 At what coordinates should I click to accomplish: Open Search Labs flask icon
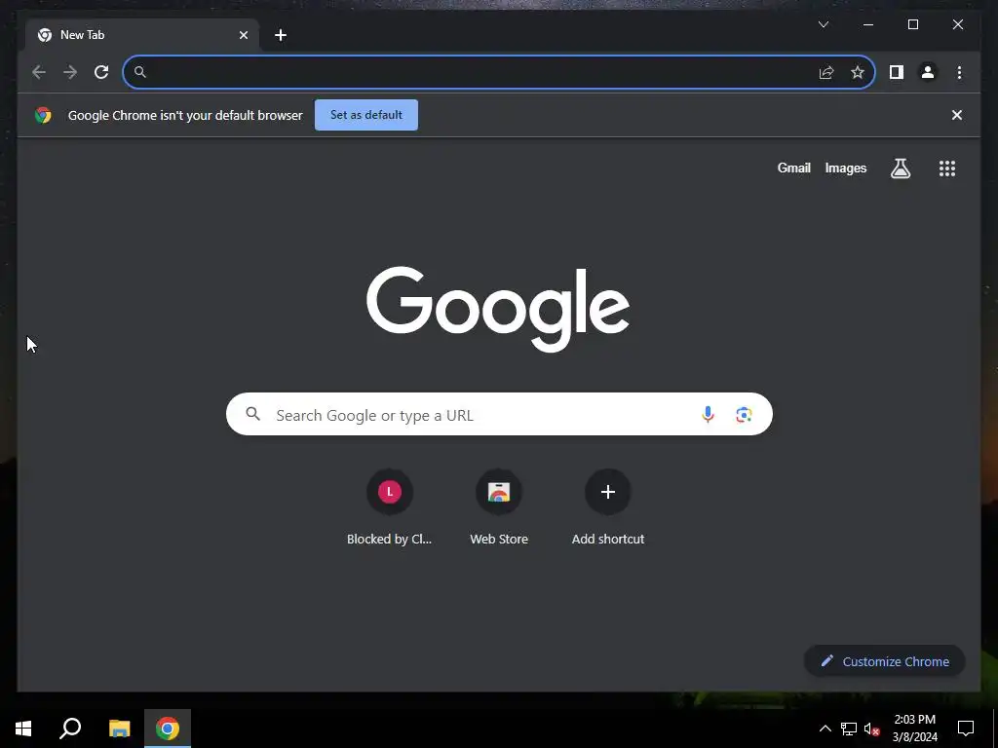(900, 168)
